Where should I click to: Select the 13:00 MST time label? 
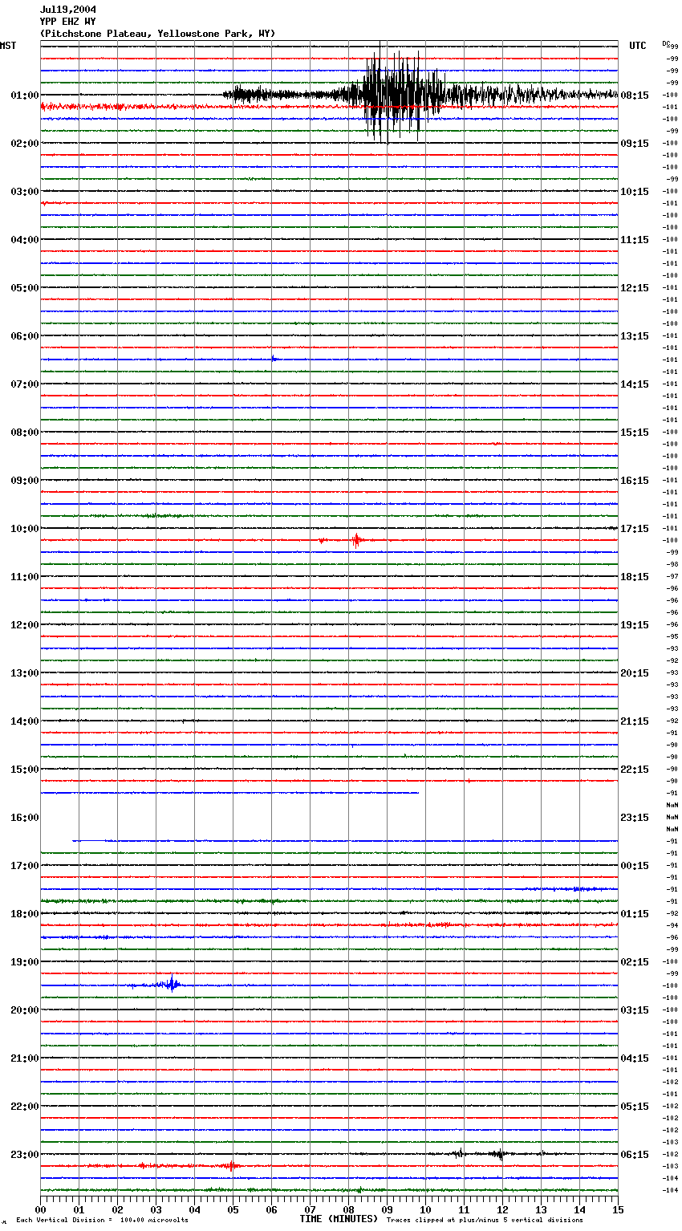[25, 673]
